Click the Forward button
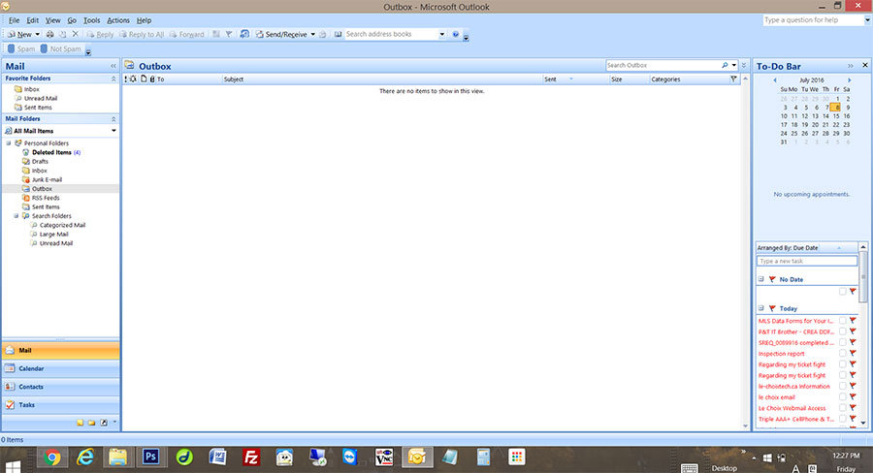 coord(186,35)
